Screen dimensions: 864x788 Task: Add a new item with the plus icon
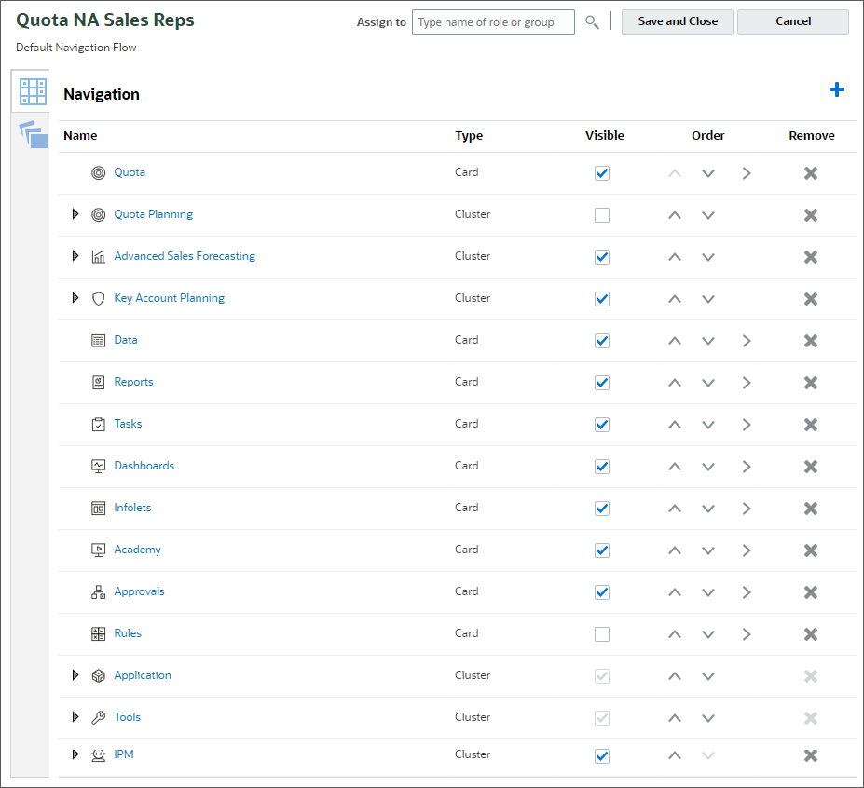click(836, 89)
